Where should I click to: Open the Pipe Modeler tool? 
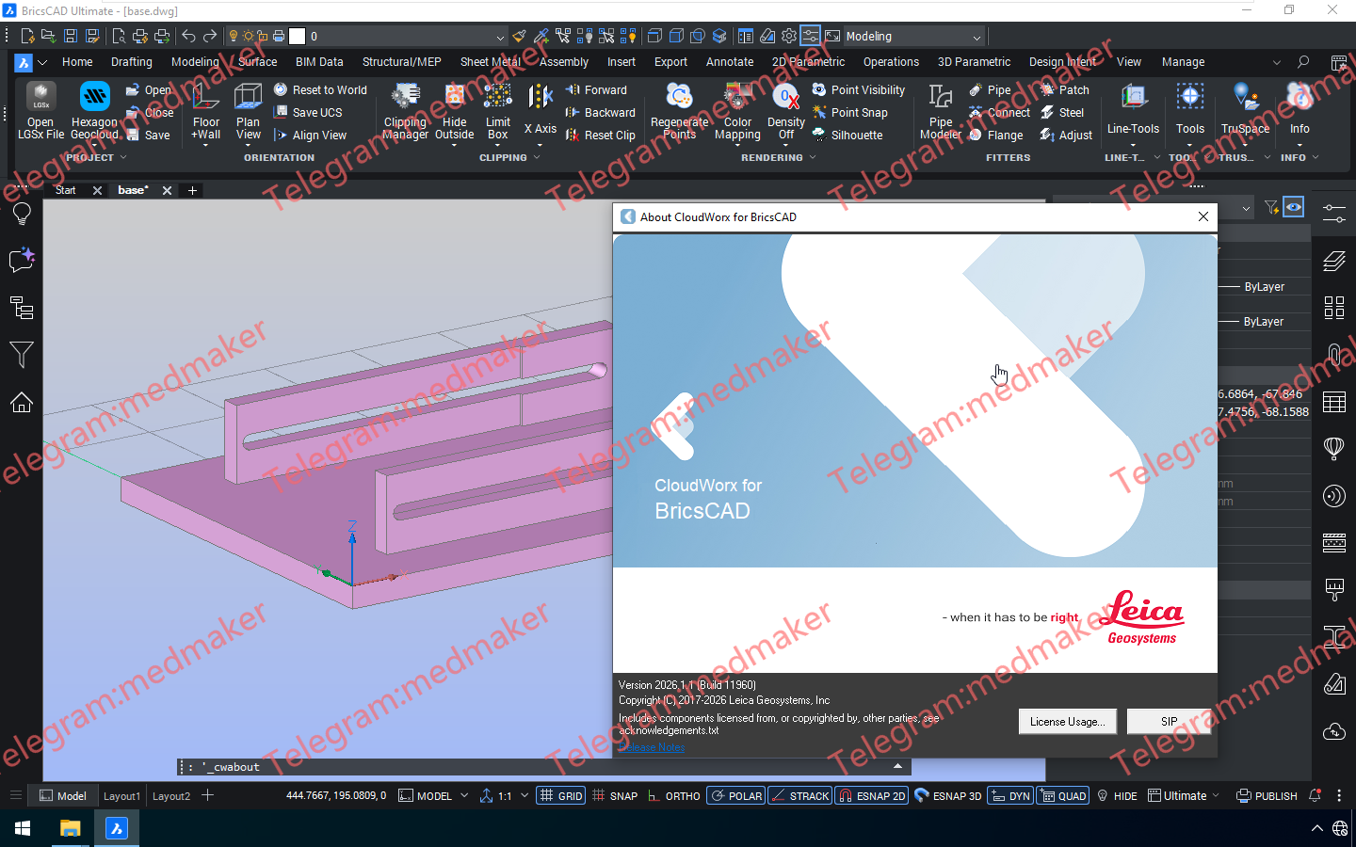pos(940,111)
